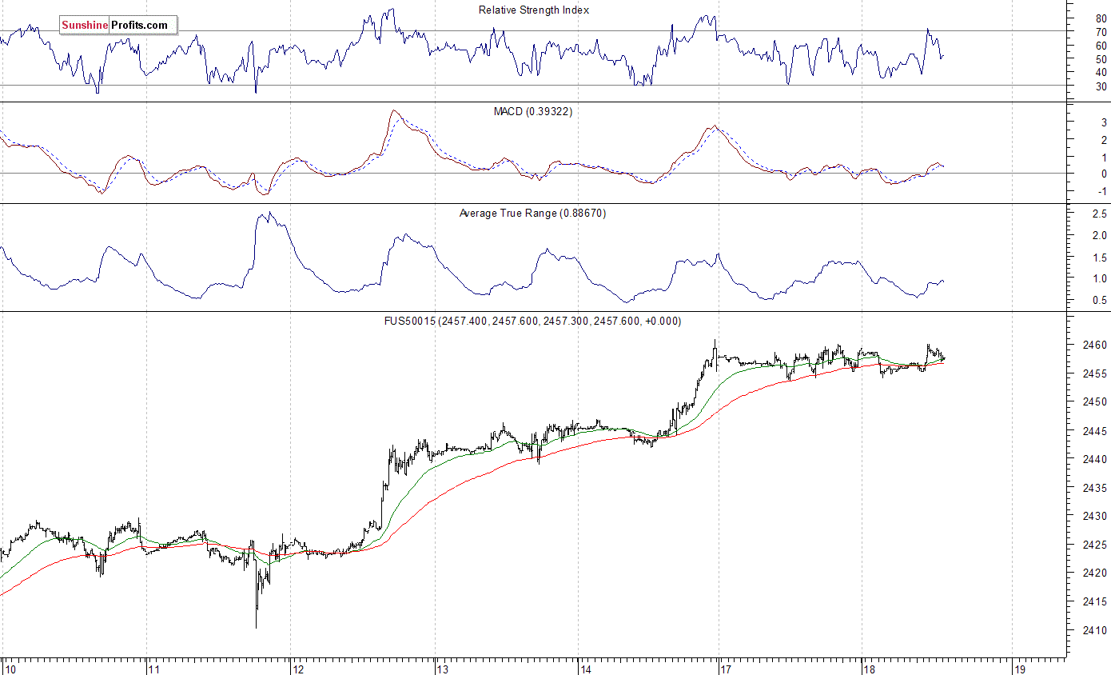Click the MACD axis value -1
The height and width of the screenshot is (675, 1111).
(1102, 191)
